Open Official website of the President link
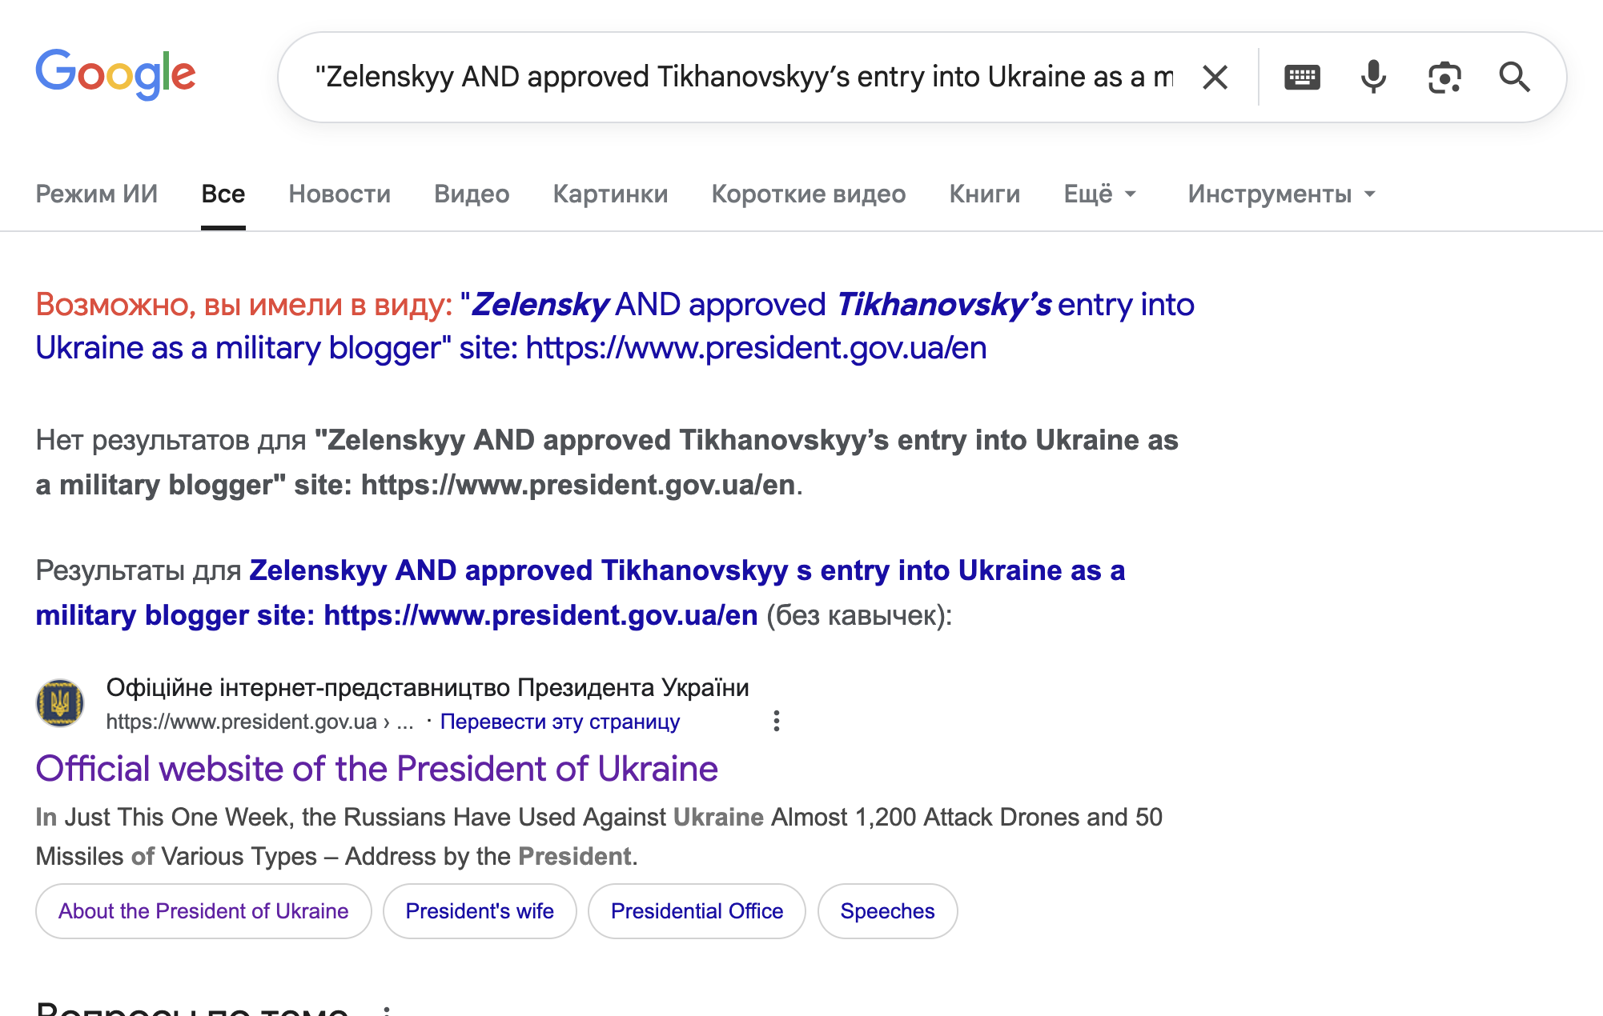Image resolution: width=1603 pixels, height=1016 pixels. pos(376,769)
